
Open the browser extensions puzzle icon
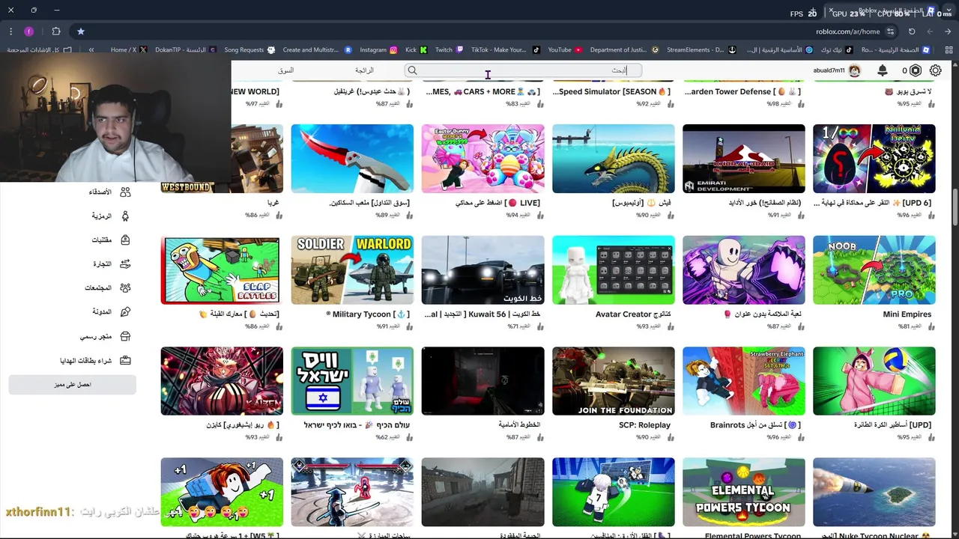click(56, 31)
